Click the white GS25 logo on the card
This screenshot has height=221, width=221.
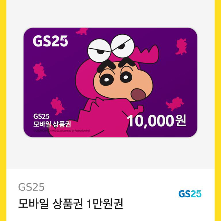pyautogui.click(x=50, y=41)
